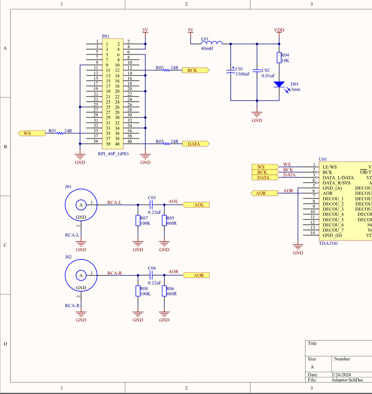Click the BCK port connected to R02
The width and height of the screenshot is (372, 394).
click(195, 70)
